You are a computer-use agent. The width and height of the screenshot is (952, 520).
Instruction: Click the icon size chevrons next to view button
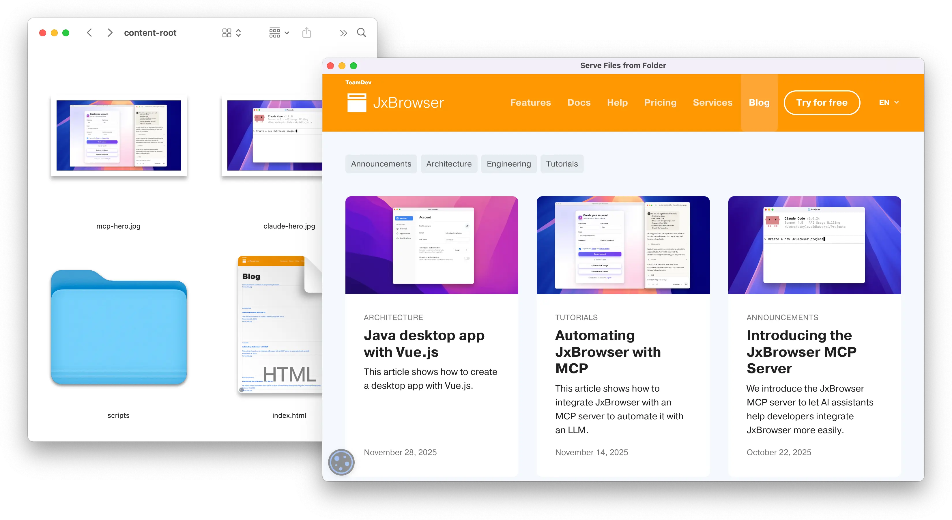pyautogui.click(x=239, y=33)
